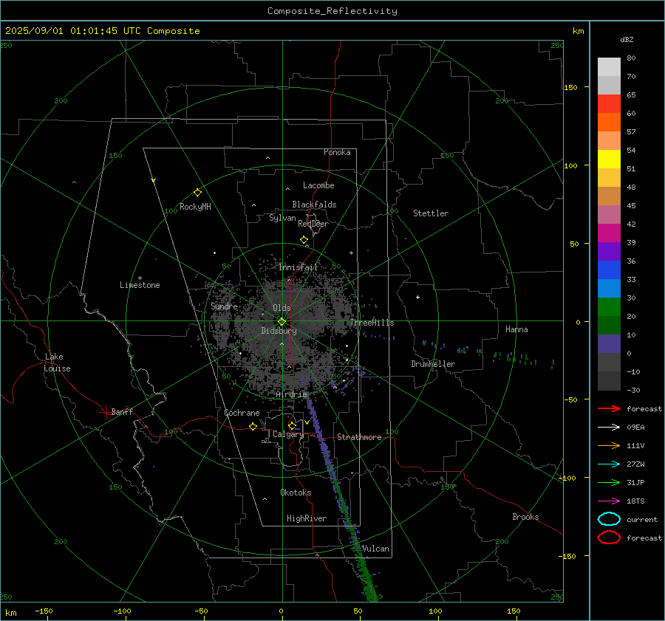
Task: Click the Banff label text
Action: 122,412
